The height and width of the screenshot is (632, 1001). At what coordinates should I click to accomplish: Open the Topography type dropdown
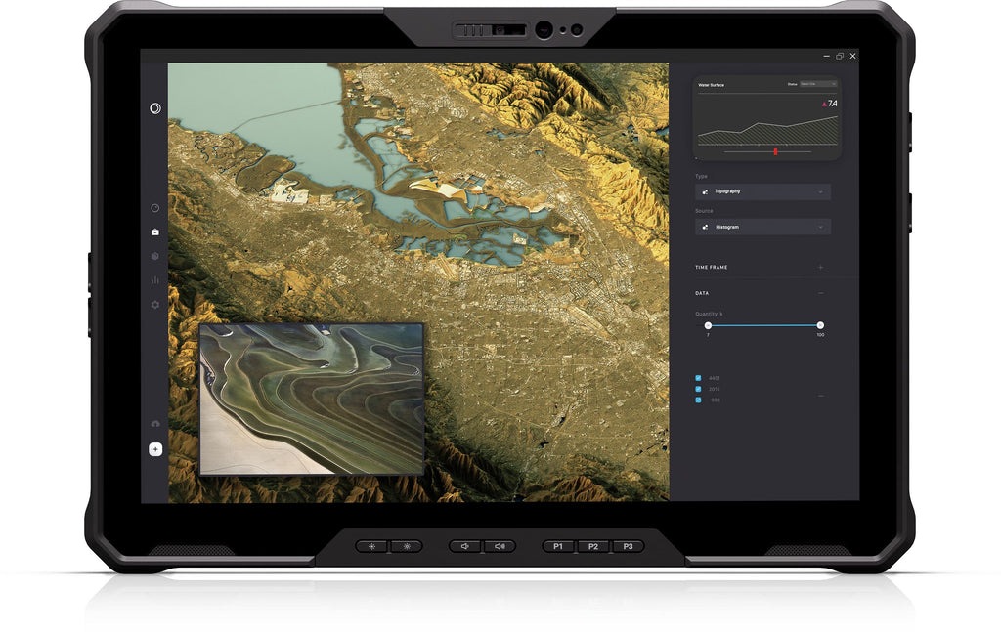point(820,191)
